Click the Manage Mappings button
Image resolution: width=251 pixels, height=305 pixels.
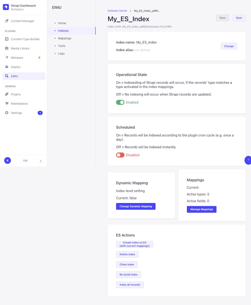click(202, 209)
